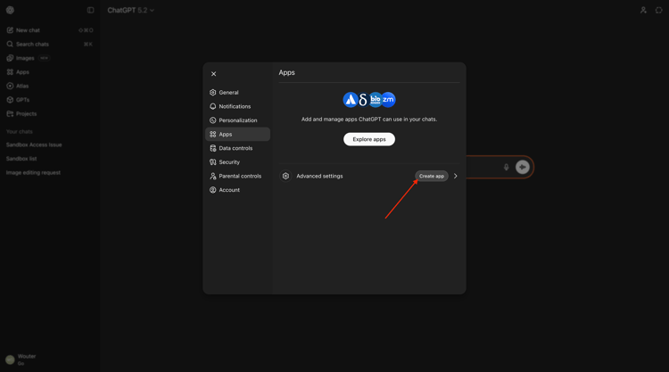Click the Your chats section header
The height and width of the screenshot is (372, 669).
point(20,131)
